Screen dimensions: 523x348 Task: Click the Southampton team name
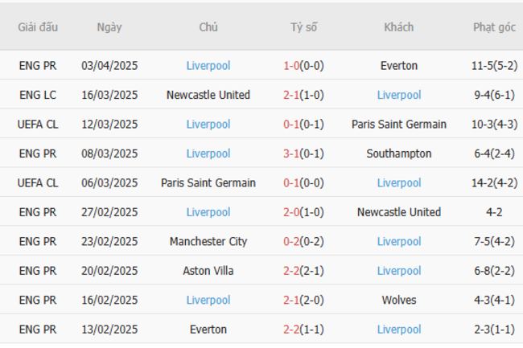pyautogui.click(x=399, y=154)
